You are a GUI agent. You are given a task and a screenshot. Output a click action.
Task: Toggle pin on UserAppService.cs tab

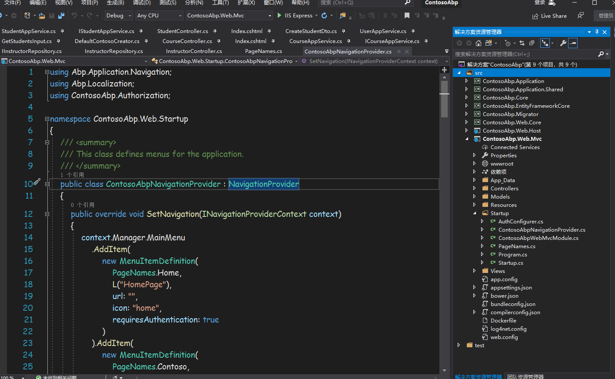(413, 31)
